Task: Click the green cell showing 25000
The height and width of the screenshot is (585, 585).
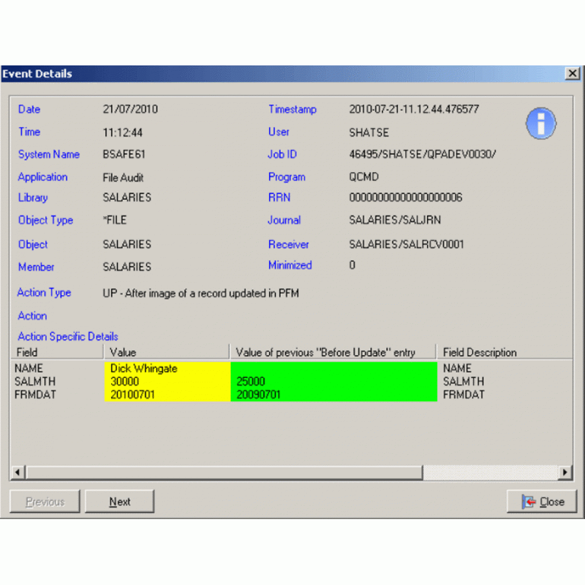Action: pos(251,381)
